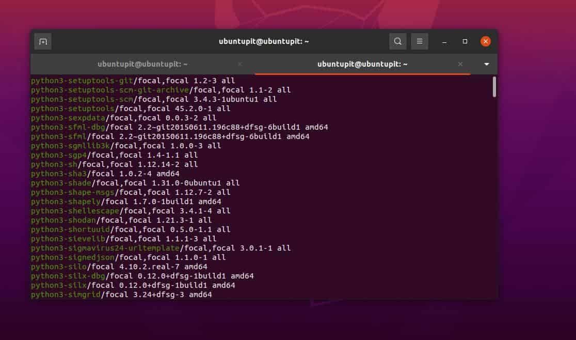Select the currently active terminal tab

click(362, 64)
